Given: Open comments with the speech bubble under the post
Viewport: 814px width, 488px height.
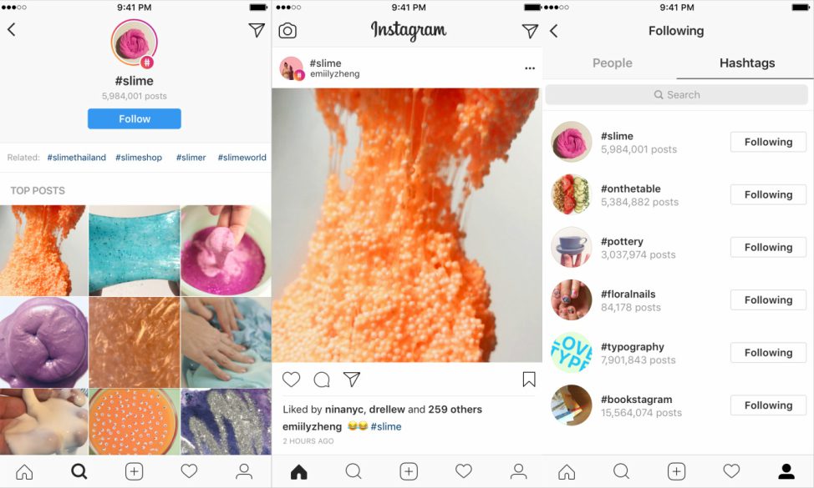Looking at the screenshot, I should click(x=322, y=380).
